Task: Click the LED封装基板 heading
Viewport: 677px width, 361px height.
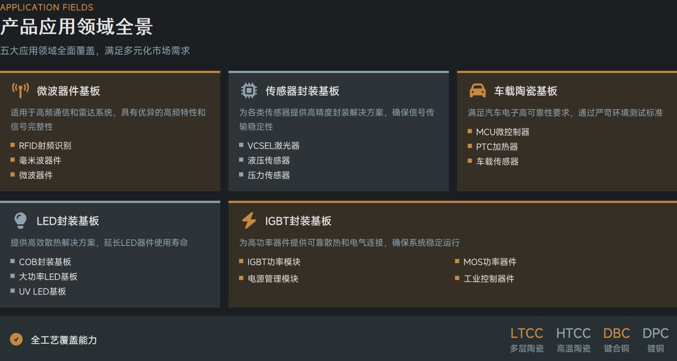Action: coord(68,221)
